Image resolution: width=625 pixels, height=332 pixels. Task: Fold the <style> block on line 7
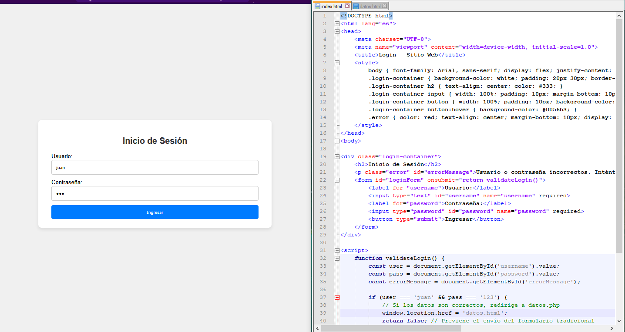337,63
